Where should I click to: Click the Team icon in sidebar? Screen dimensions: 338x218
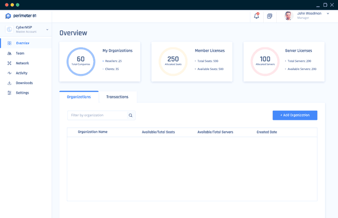click(x=10, y=53)
